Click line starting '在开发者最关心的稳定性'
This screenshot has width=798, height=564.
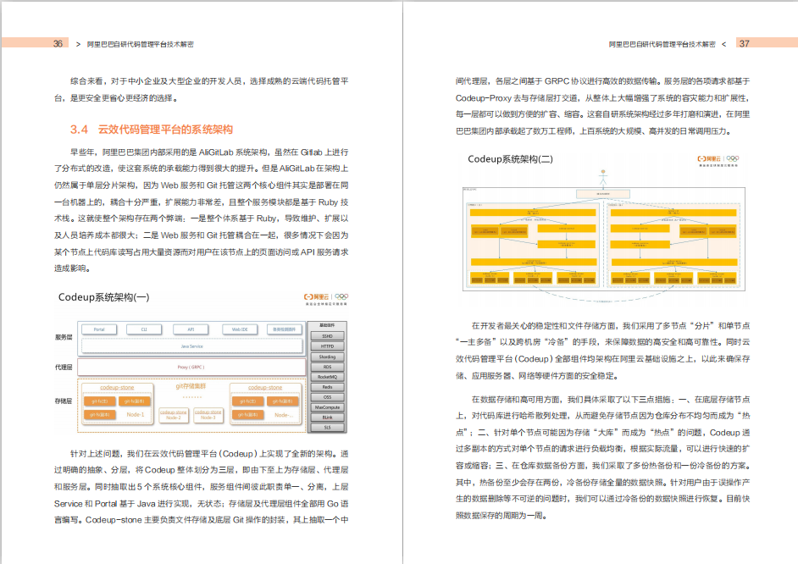point(610,325)
